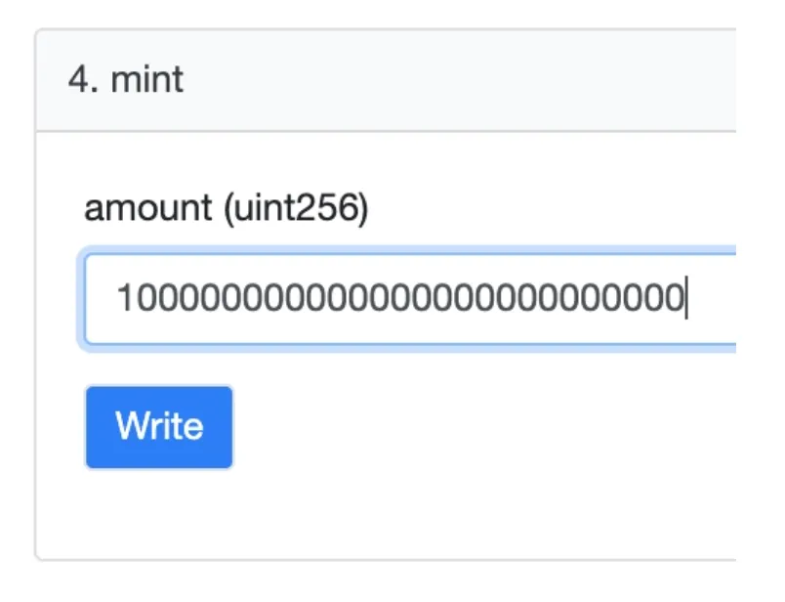Click empty area right of Write button

click(450, 427)
